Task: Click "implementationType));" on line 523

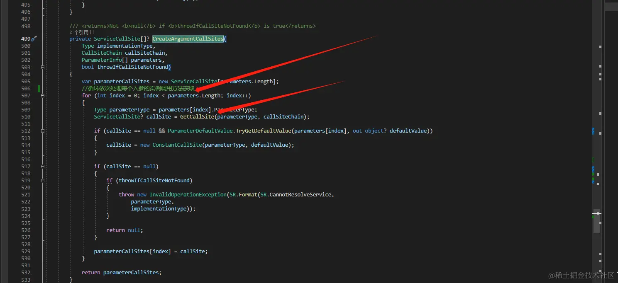Action: point(163,209)
